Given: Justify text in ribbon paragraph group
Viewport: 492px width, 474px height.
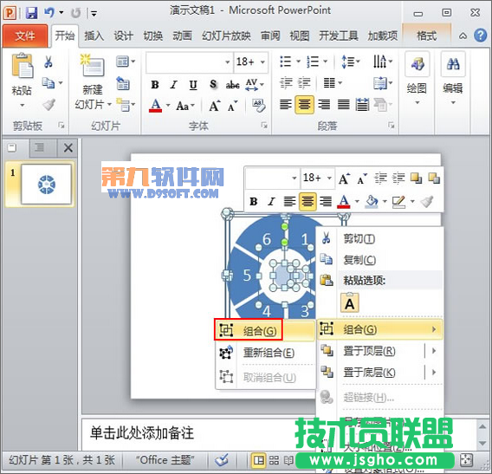Looking at the screenshot, I should [x=343, y=104].
